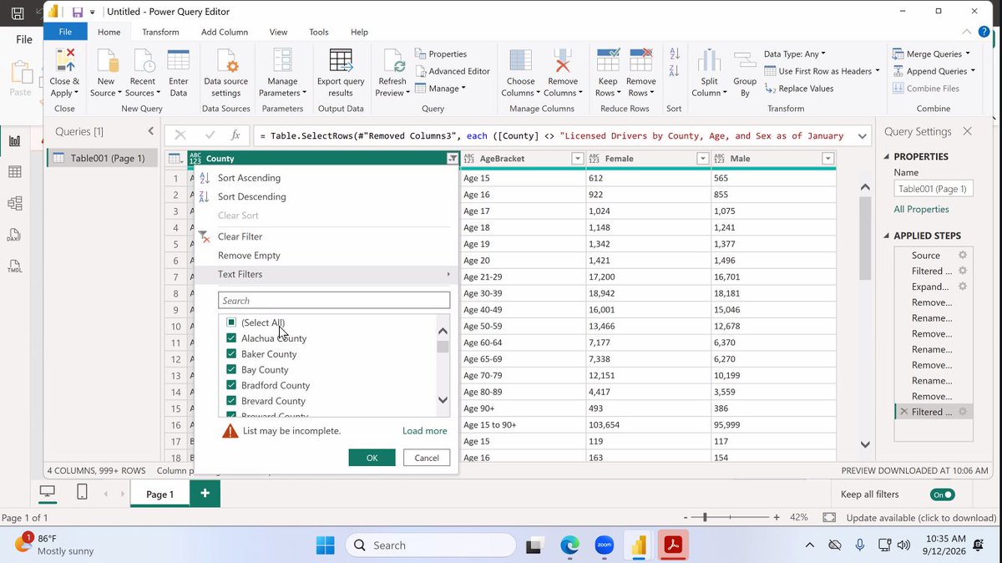
Task: Toggle Keep all filters switch
Action: point(944,495)
